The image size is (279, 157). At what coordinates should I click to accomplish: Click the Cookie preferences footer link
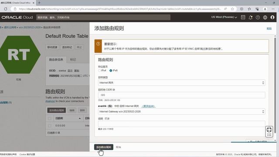(x=27, y=154)
